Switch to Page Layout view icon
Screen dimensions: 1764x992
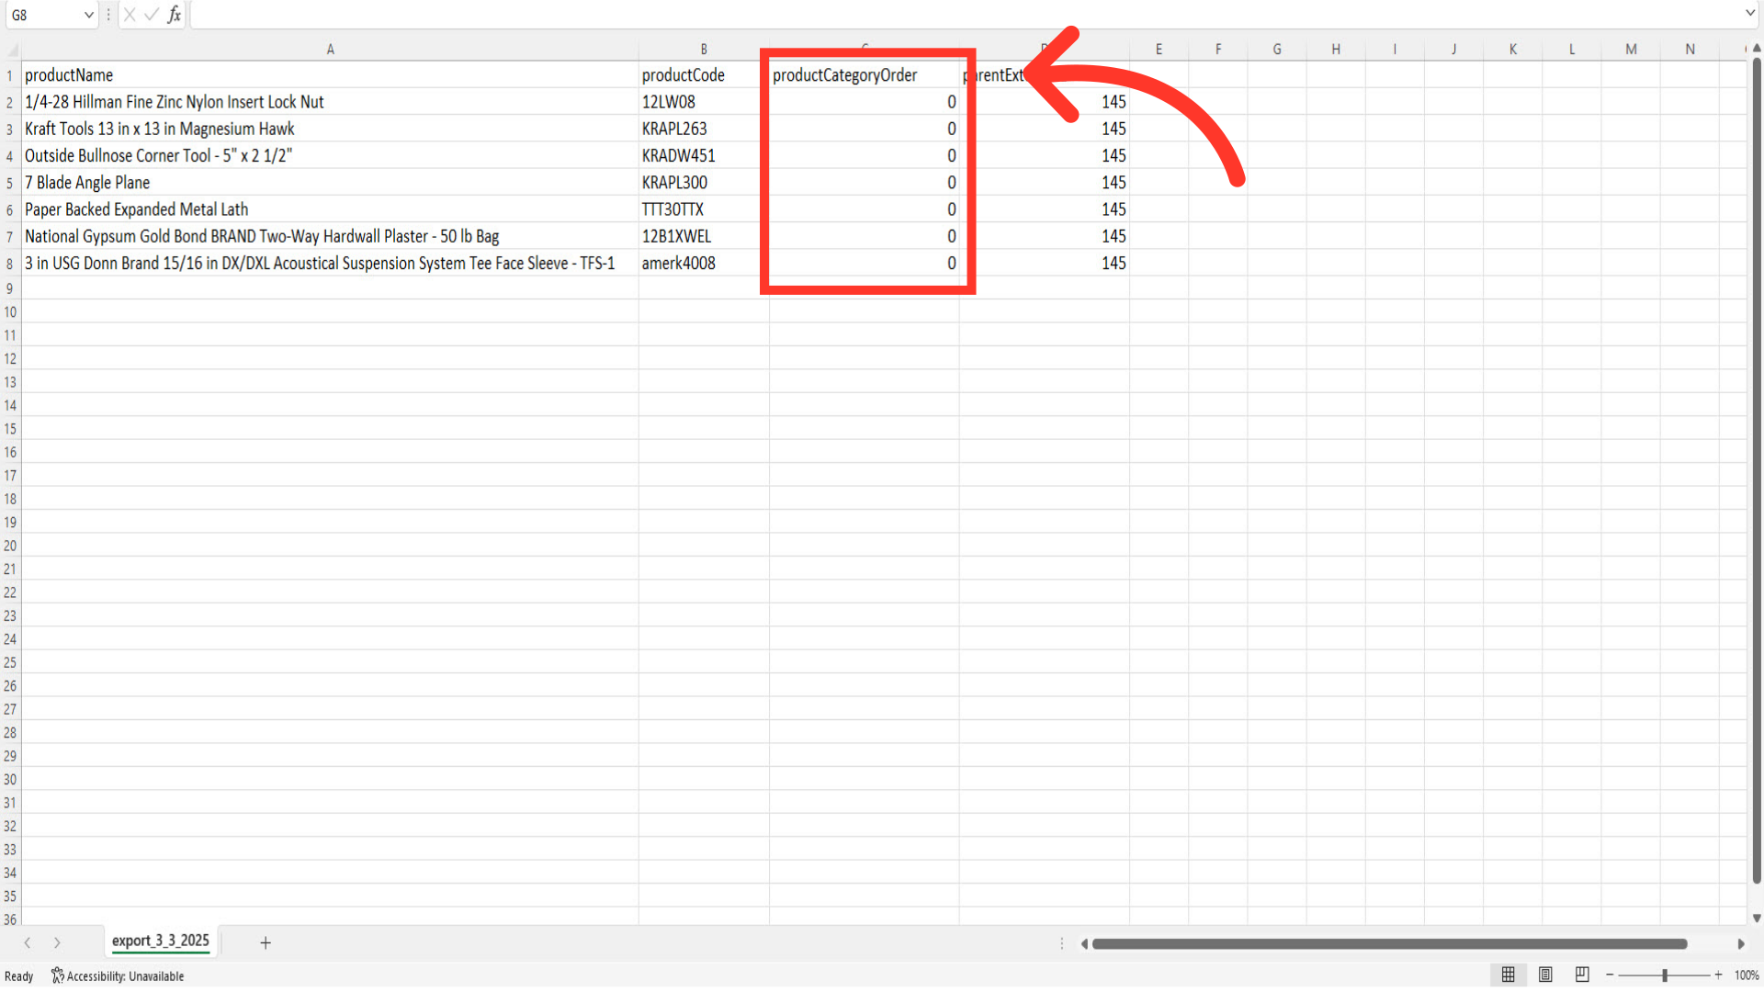[1545, 975]
